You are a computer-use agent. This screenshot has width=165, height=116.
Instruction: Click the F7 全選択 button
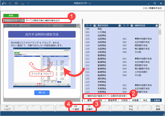(89, 108)
